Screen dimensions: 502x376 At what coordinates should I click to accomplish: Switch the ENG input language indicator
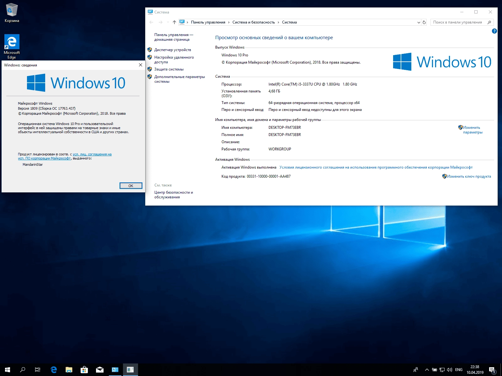459,370
